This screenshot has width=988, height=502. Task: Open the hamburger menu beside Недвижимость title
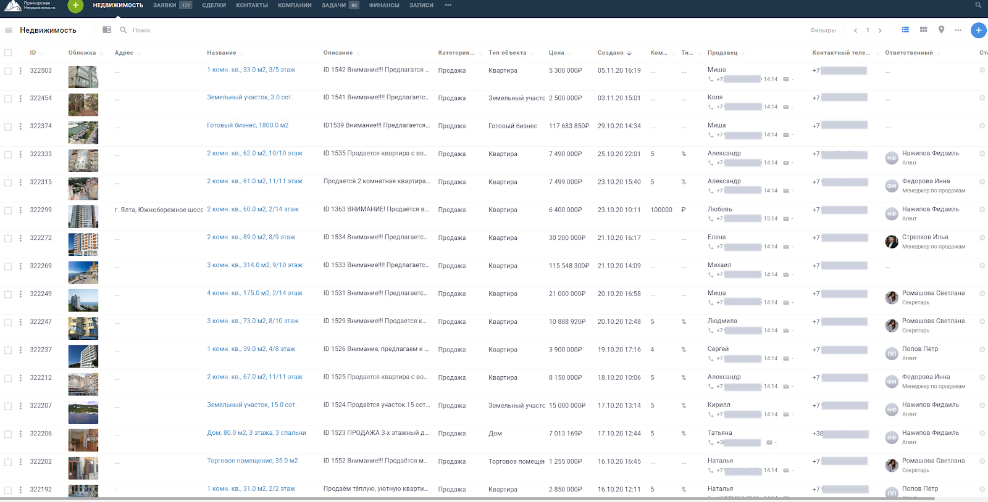pyautogui.click(x=9, y=30)
